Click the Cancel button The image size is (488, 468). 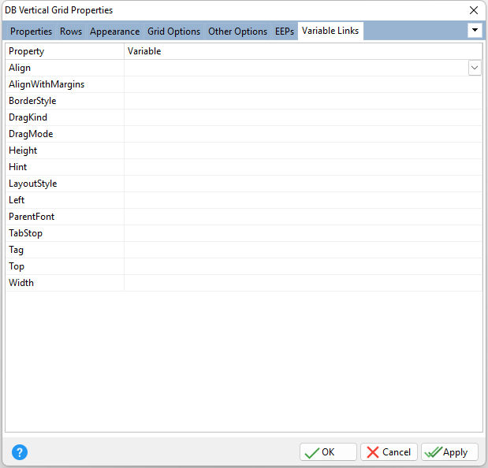389,452
